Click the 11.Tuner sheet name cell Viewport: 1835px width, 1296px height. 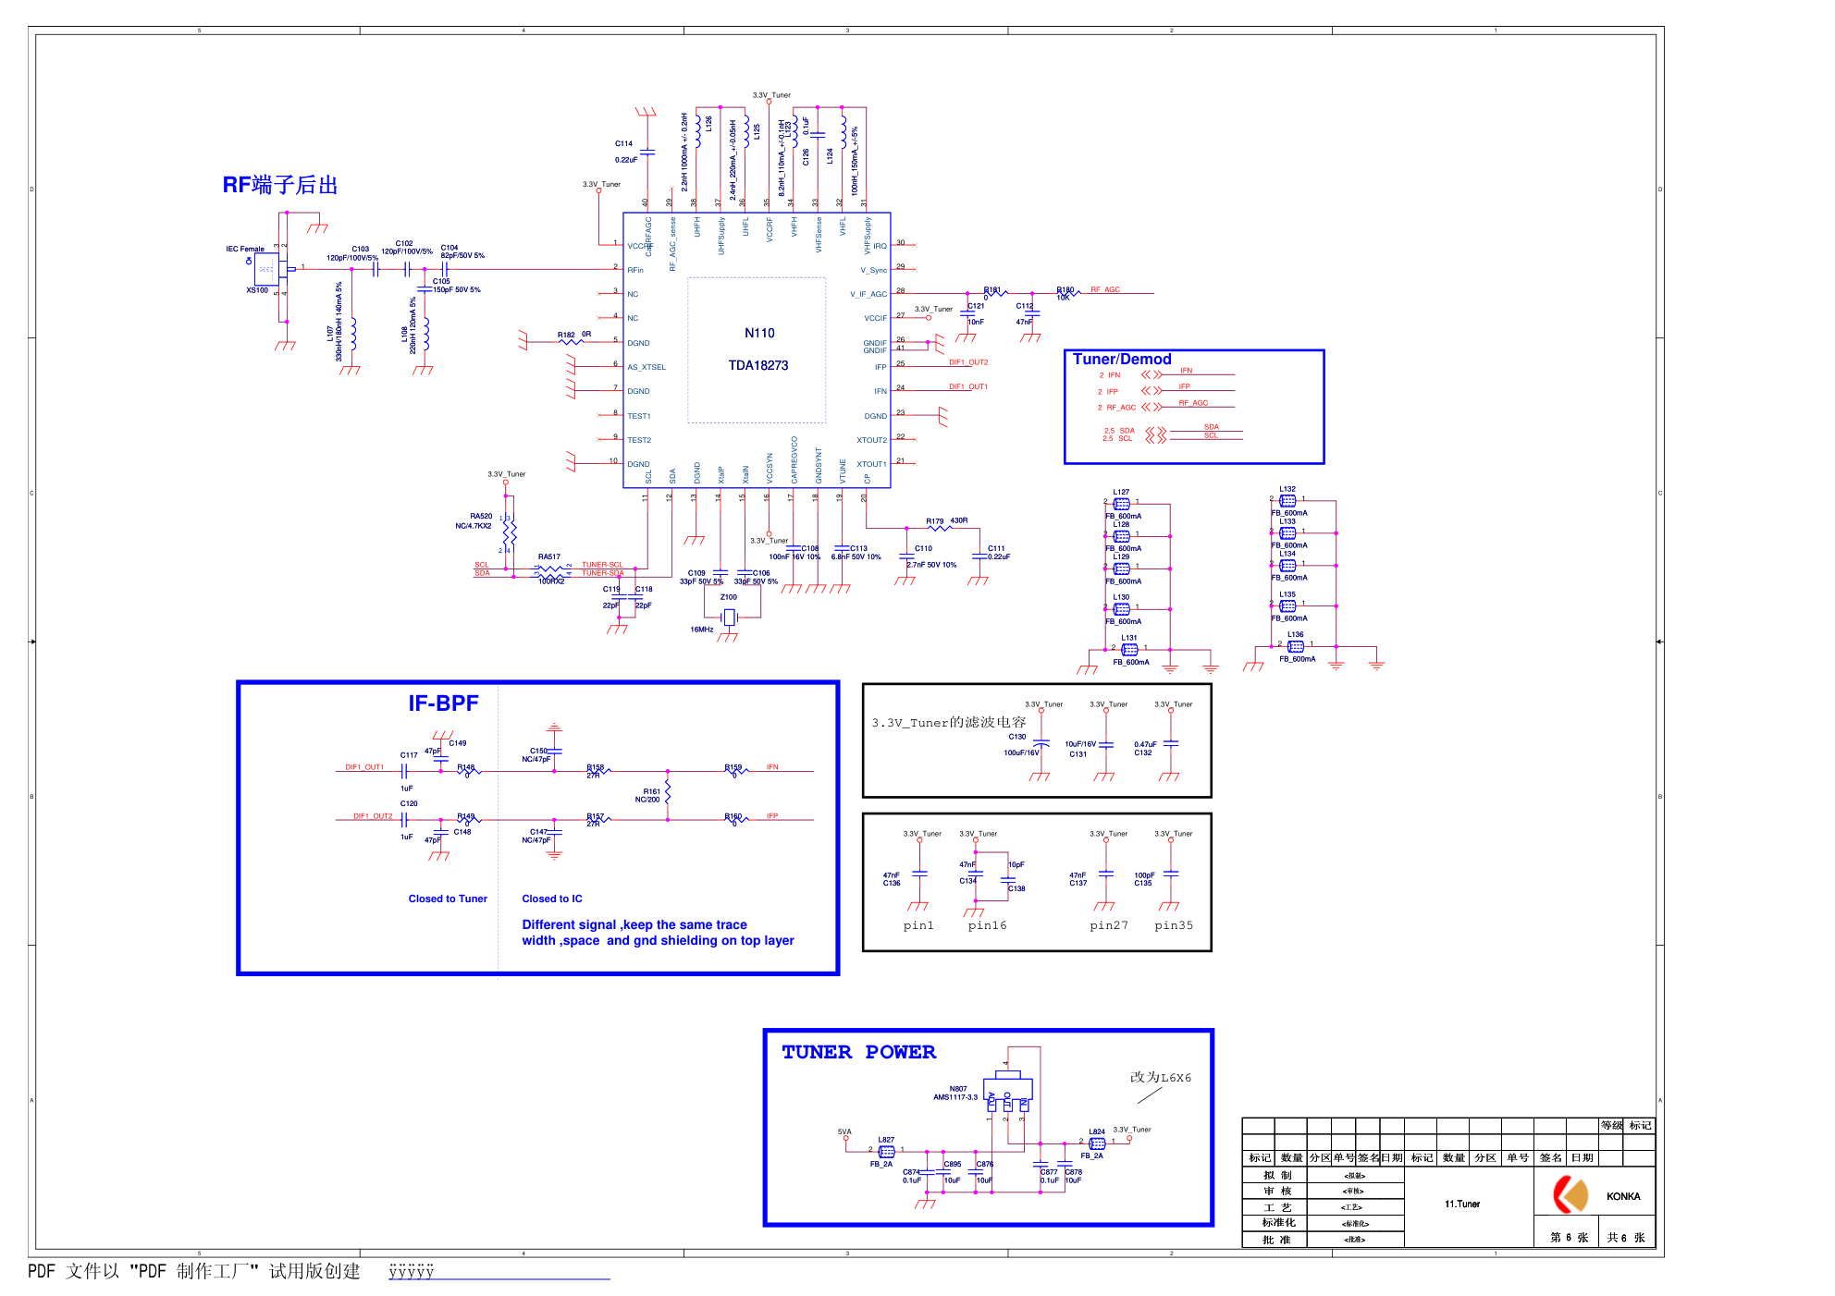point(1462,1204)
